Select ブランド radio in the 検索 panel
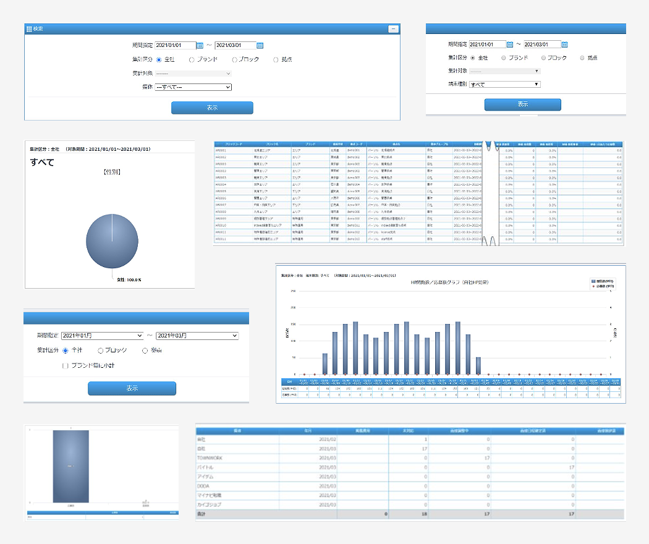 [x=192, y=60]
